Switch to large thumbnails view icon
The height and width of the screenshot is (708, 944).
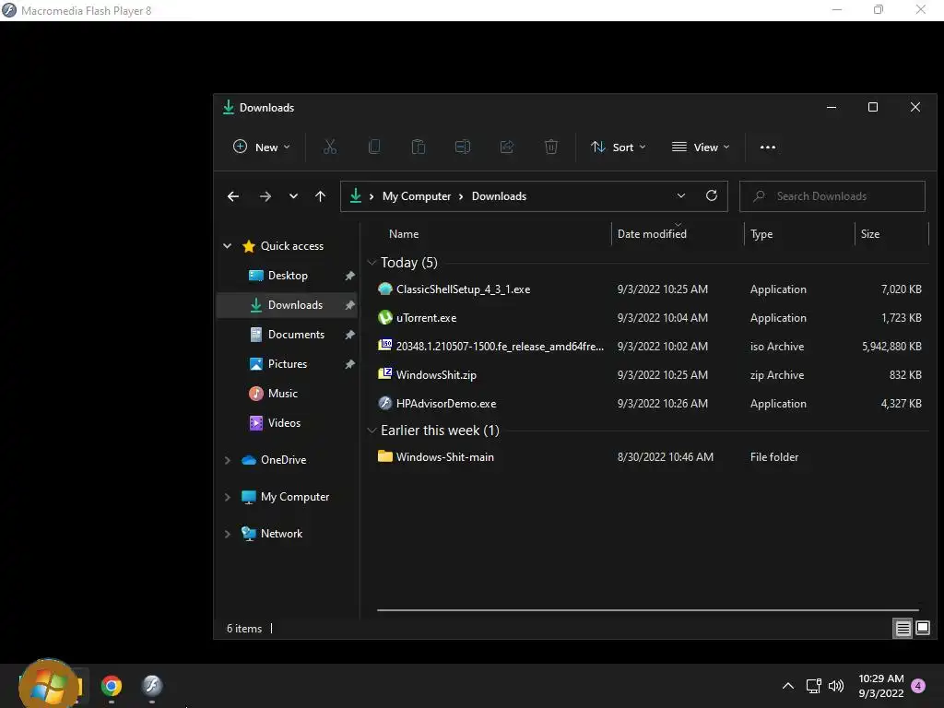(x=923, y=629)
